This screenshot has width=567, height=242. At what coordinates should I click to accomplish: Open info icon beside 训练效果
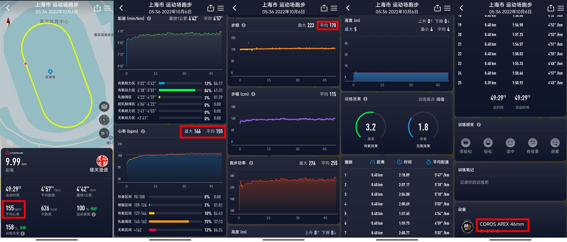coord(365,99)
